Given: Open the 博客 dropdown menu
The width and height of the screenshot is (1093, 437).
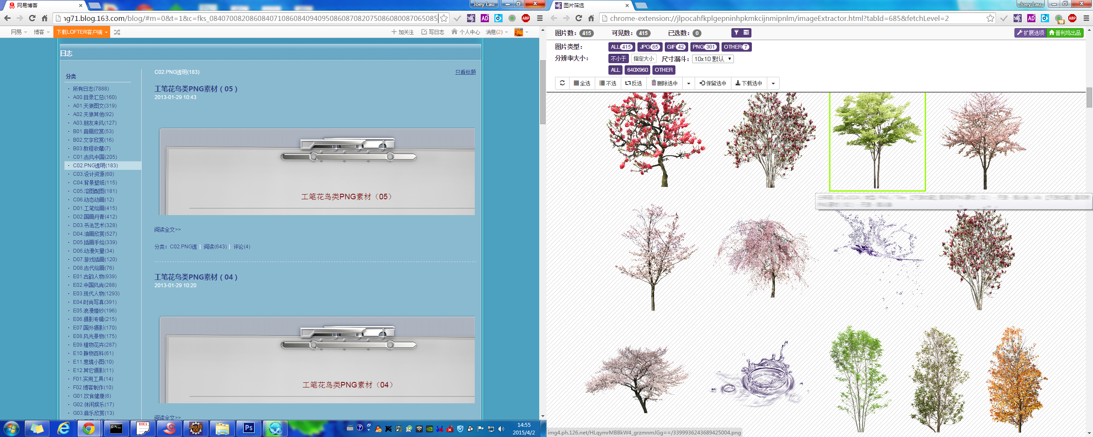Looking at the screenshot, I should click(x=42, y=32).
